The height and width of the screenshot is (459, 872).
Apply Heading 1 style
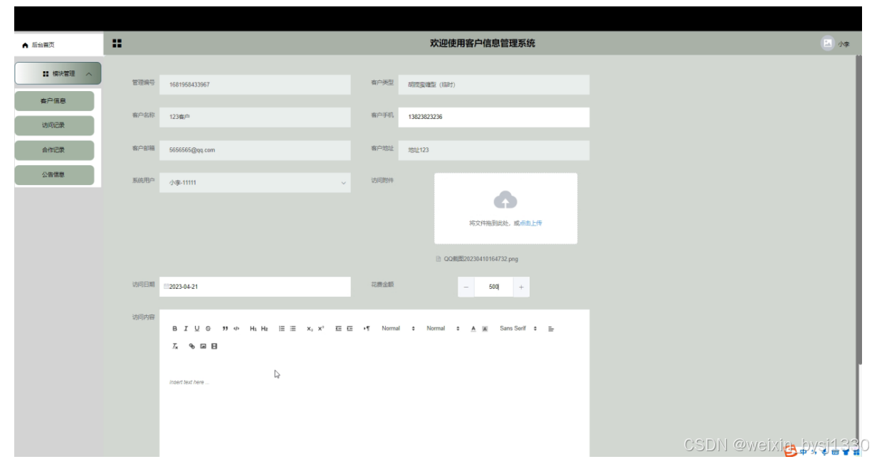pyautogui.click(x=253, y=329)
